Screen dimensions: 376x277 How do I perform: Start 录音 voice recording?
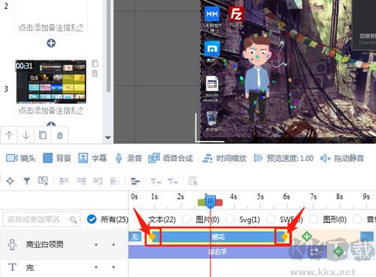[x=129, y=158]
